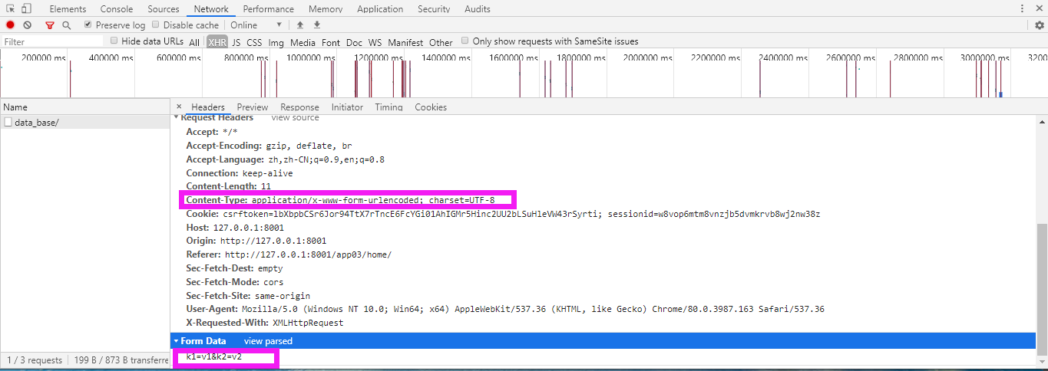This screenshot has height=371, width=1048.
Task: Collapse the Request Headers section
Action: coord(176,118)
